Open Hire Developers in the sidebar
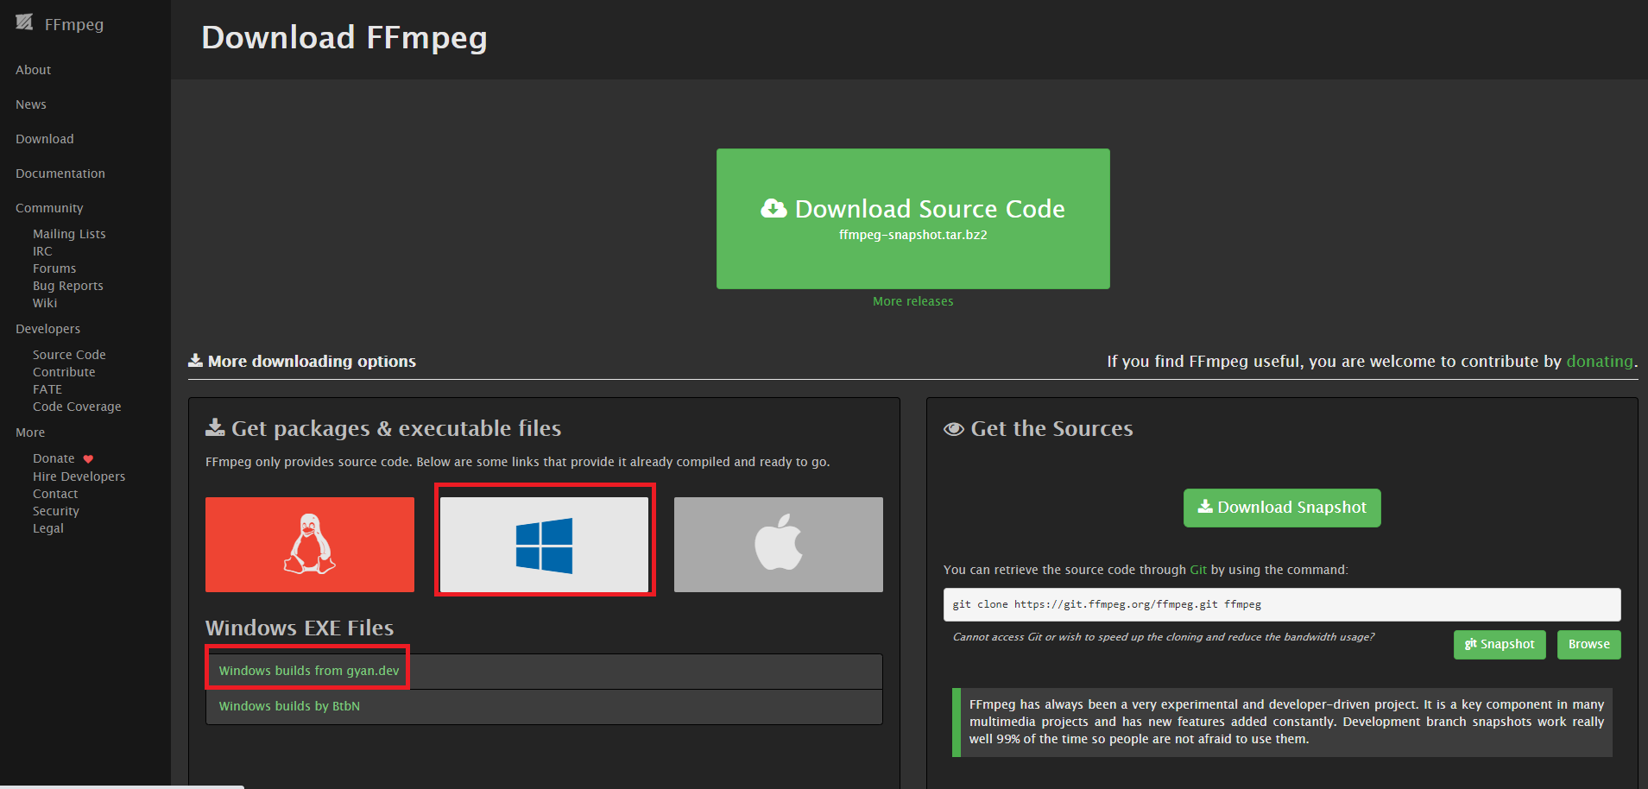Screen dimensions: 1648x789 (x=79, y=477)
